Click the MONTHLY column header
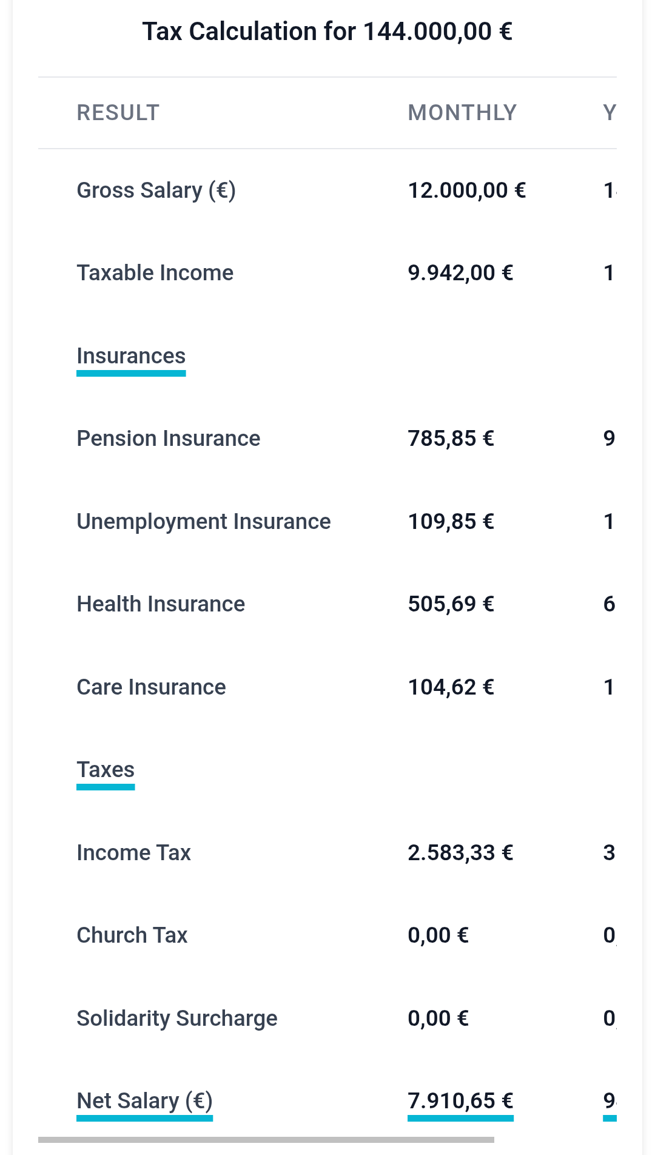Viewport: 655px width, 1155px height. [x=462, y=113]
